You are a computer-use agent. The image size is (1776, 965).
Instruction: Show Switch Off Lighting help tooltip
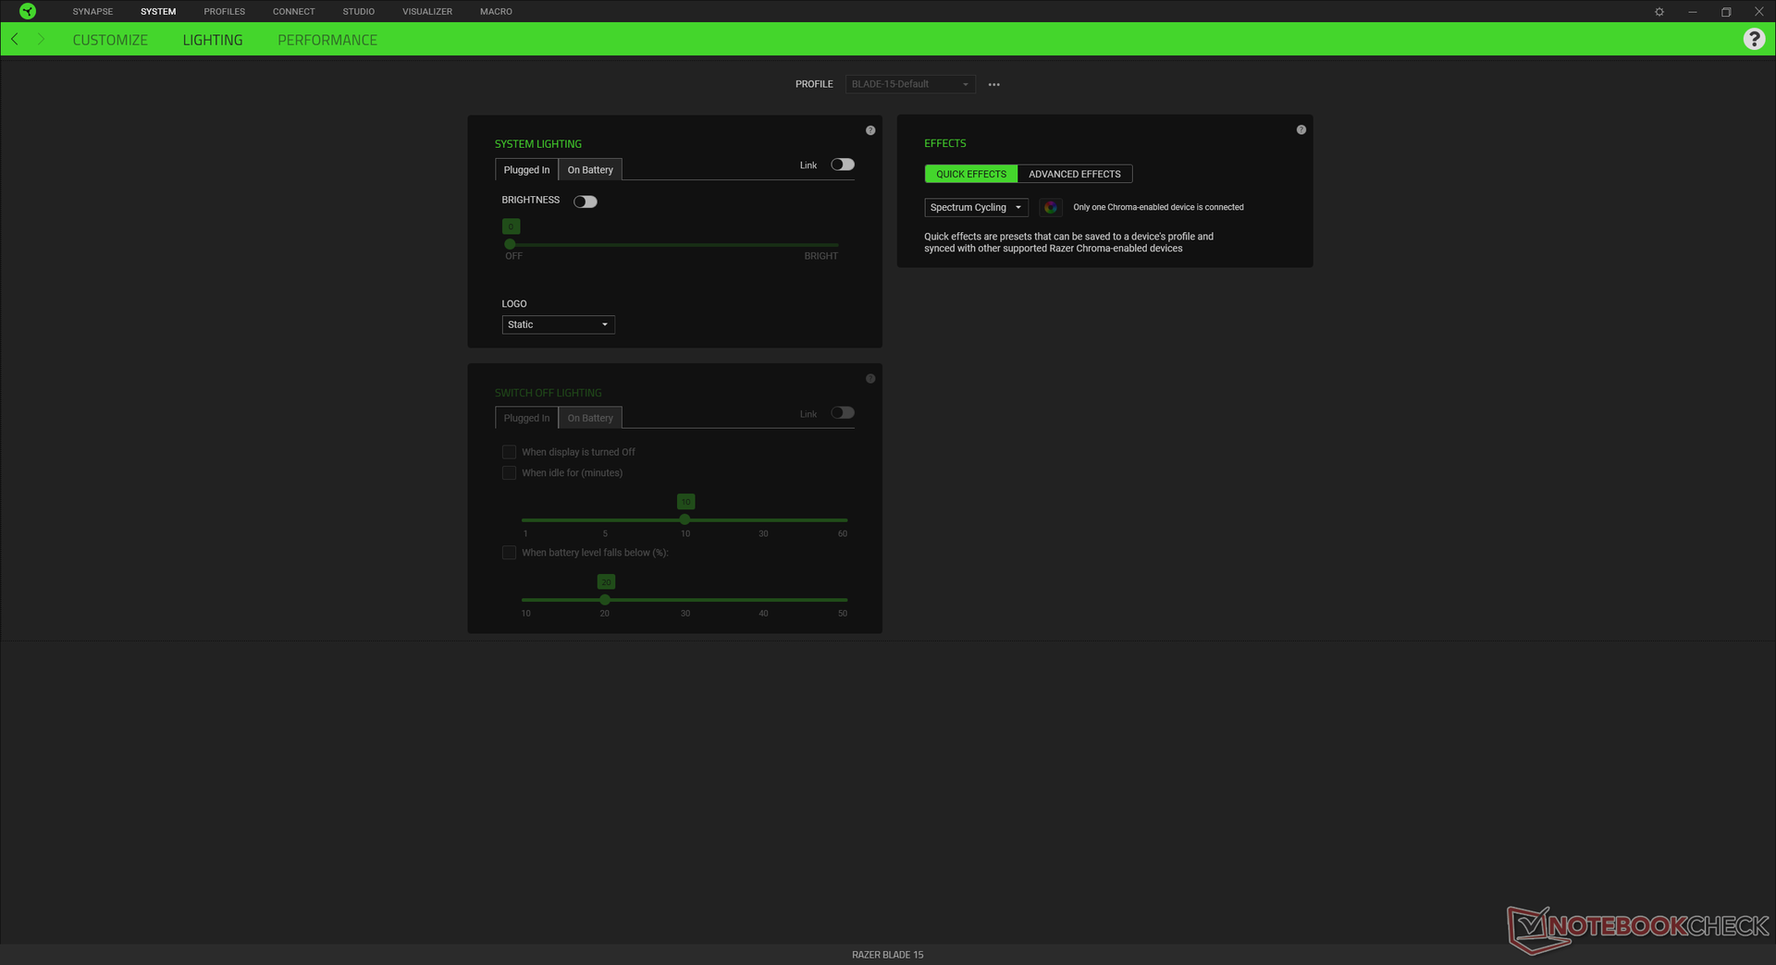870,378
